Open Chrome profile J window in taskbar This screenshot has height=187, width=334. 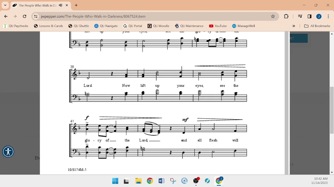(x=219, y=181)
